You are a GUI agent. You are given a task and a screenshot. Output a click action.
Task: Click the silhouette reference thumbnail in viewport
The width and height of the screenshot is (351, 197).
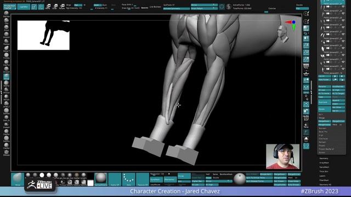coord(43,35)
